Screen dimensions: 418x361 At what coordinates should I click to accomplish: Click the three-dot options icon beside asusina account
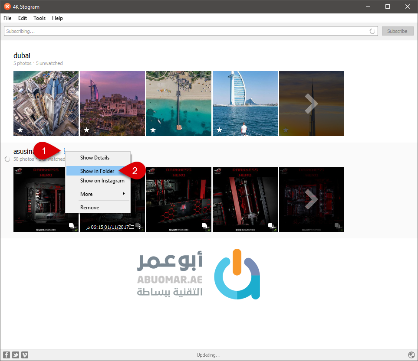pos(65,151)
